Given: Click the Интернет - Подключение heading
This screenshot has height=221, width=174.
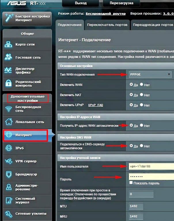Looking at the screenshot, I should click(x=85, y=40).
